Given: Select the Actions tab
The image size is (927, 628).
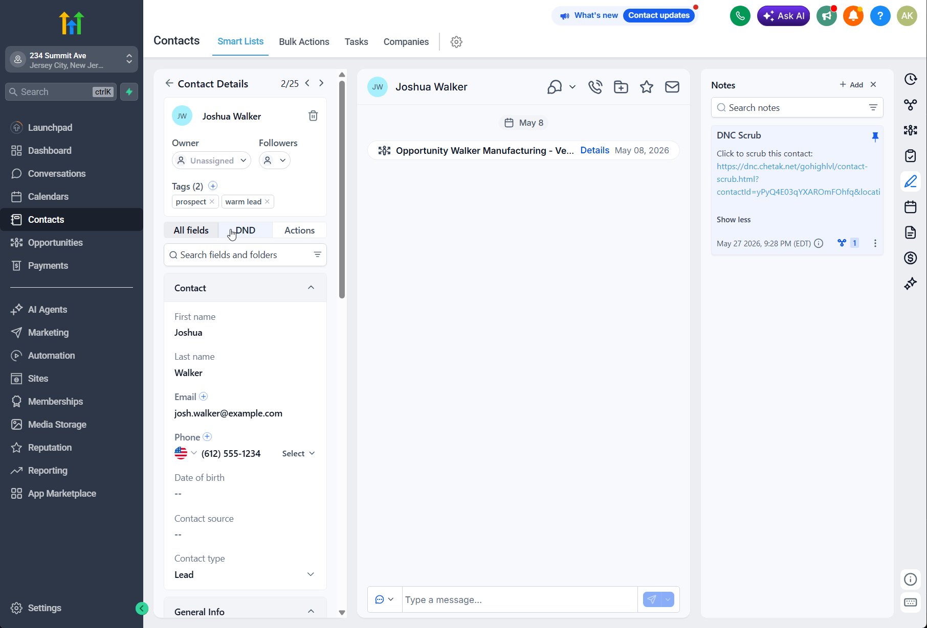Looking at the screenshot, I should pyautogui.click(x=299, y=230).
